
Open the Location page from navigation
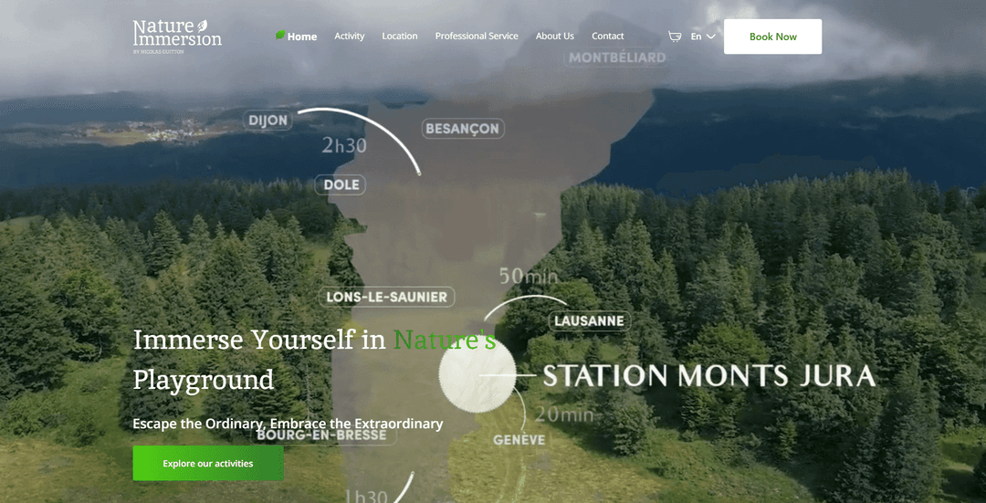(399, 37)
